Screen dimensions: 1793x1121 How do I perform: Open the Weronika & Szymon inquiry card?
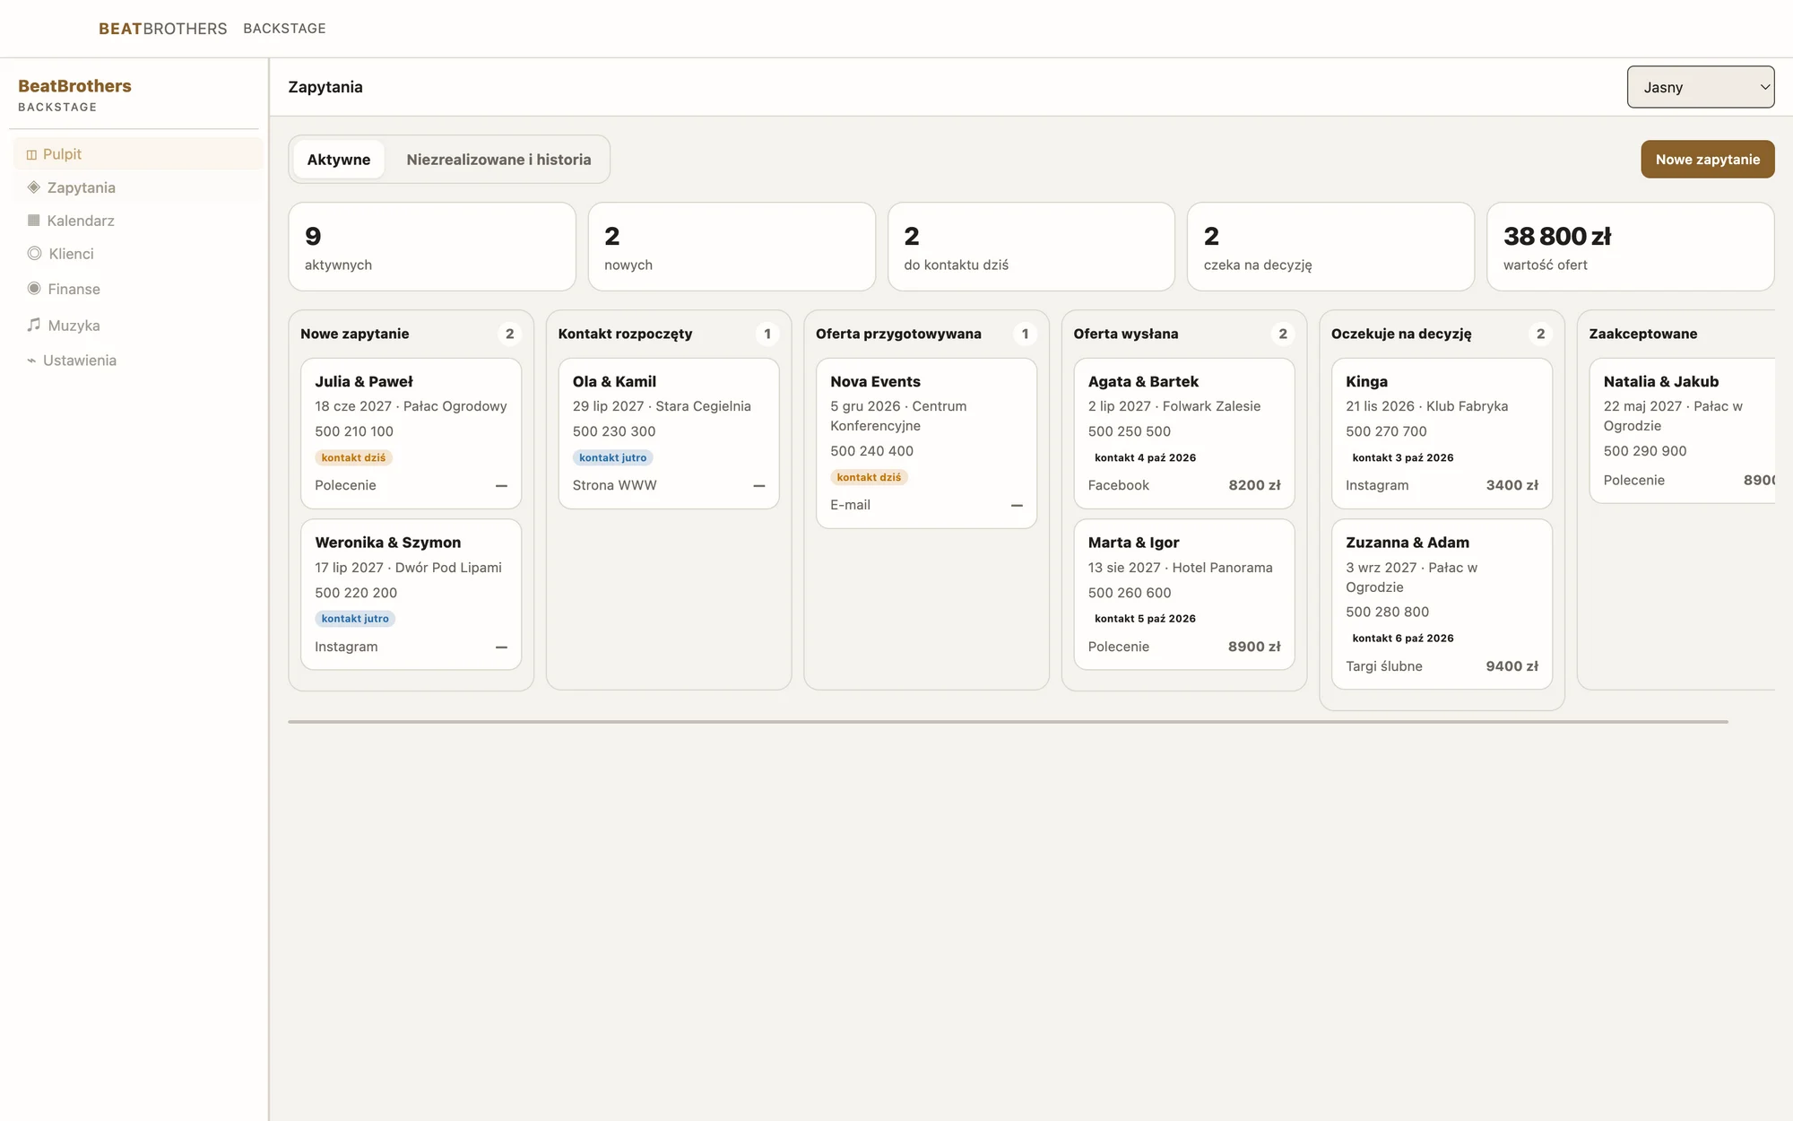tap(411, 595)
